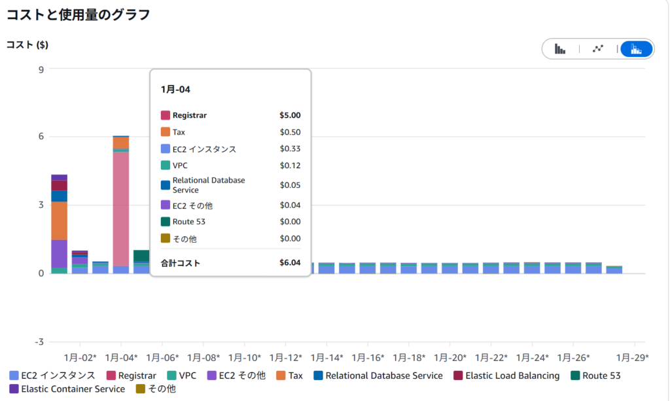Click the EC2 その他 entry in bottom legend

(x=236, y=375)
